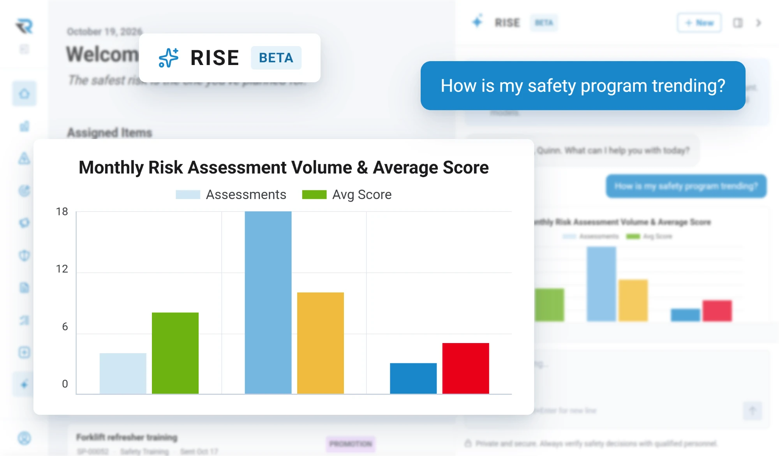
Task: Toggle Avg Score legend in the large chart
Action: 347,194
